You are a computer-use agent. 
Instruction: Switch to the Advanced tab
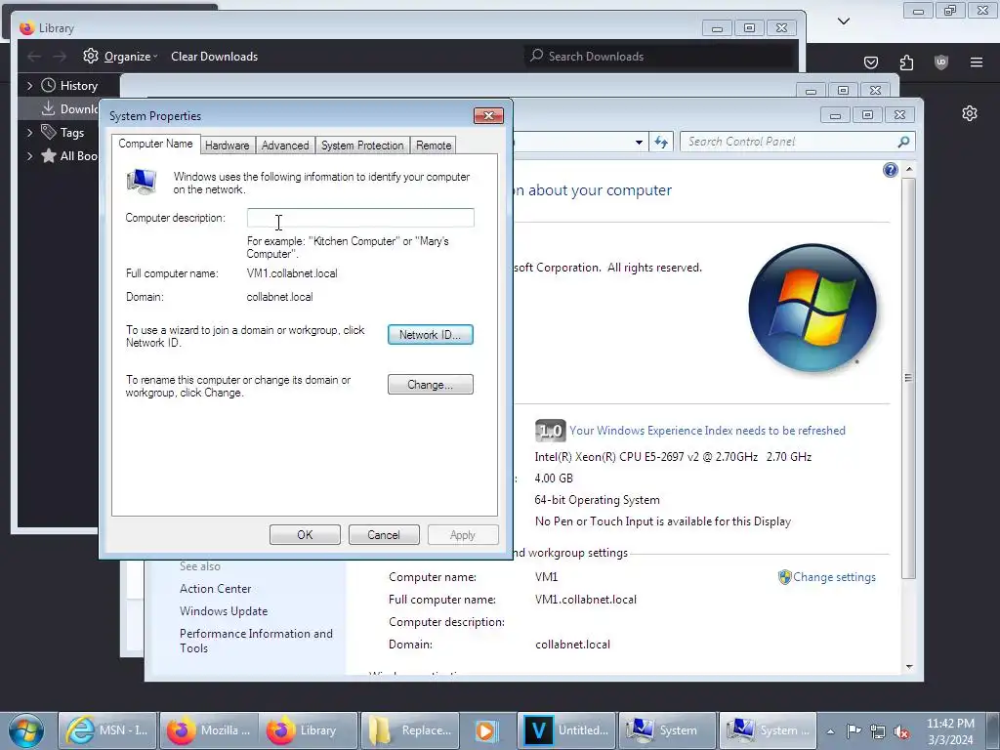(x=285, y=146)
